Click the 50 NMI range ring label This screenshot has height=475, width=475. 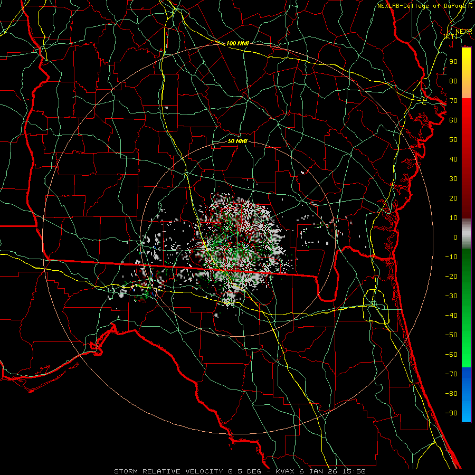(x=237, y=141)
